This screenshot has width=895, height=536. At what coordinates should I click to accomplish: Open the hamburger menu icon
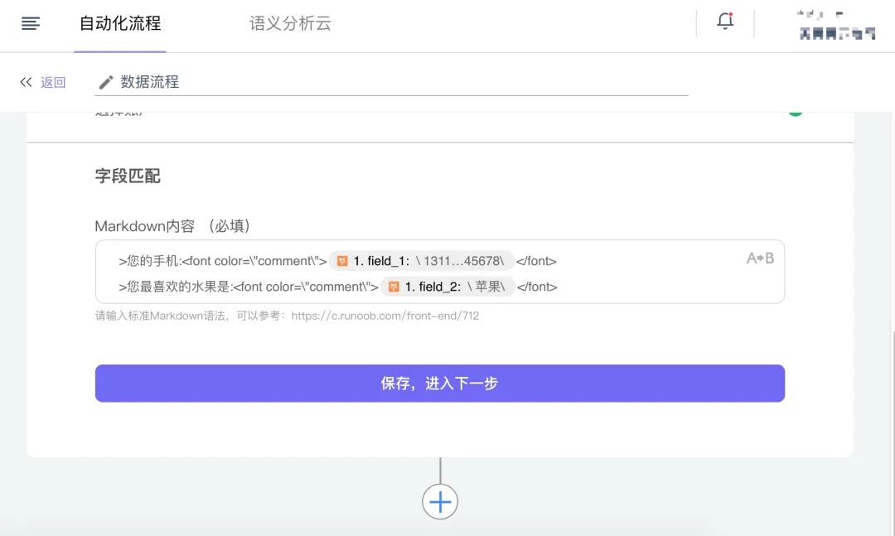31,23
